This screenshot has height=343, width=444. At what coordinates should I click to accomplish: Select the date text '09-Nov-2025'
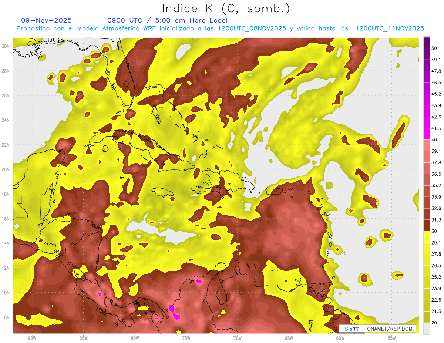(x=47, y=20)
